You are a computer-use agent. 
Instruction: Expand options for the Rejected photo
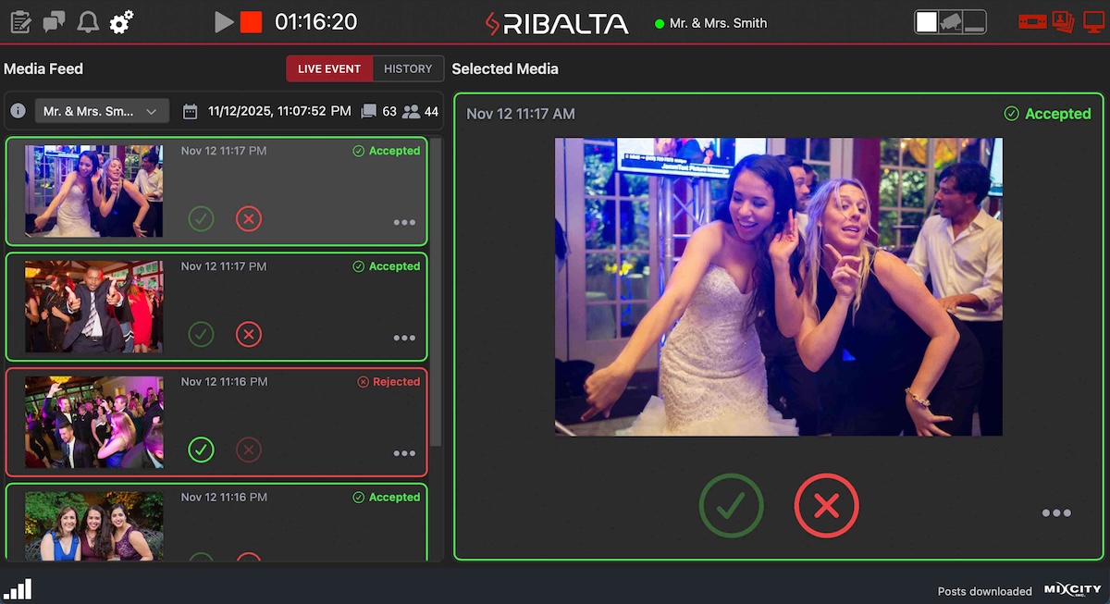pyautogui.click(x=404, y=453)
